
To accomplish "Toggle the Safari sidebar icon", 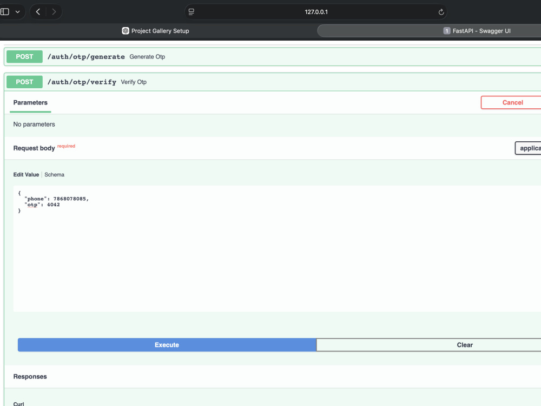I will point(5,12).
